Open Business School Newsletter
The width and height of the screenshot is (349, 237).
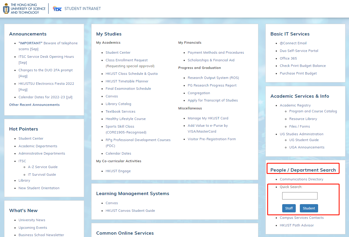click(x=41, y=235)
